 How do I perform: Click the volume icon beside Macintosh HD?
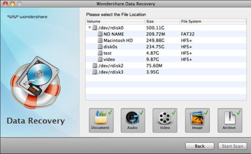(x=100, y=40)
